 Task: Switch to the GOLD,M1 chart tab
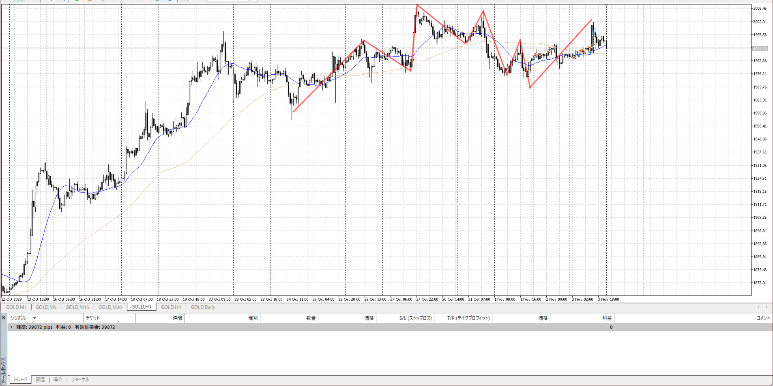(x=16, y=307)
